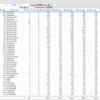Click the NAPOJE SOKI row with quantity 6
Viewport: 100px width, 100px height.
click(x=50, y=83)
